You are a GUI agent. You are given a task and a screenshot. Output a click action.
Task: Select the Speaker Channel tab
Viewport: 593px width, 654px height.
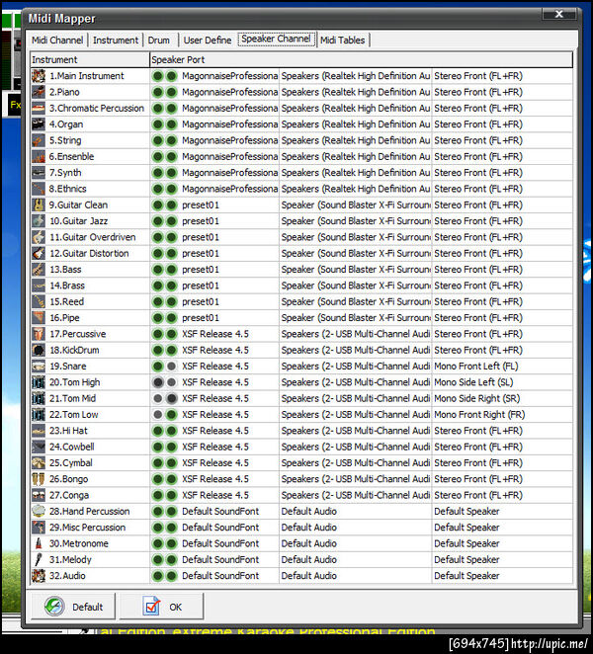(276, 39)
